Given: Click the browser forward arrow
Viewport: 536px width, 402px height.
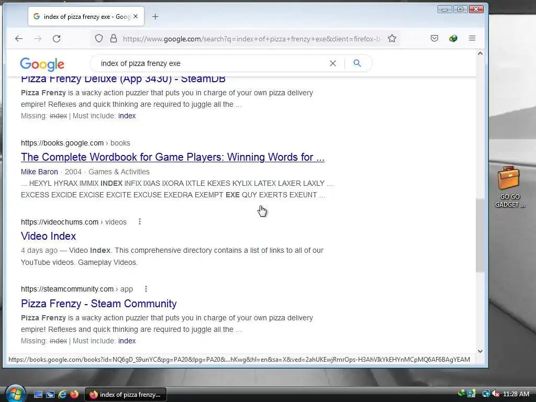Looking at the screenshot, I should tap(38, 39).
